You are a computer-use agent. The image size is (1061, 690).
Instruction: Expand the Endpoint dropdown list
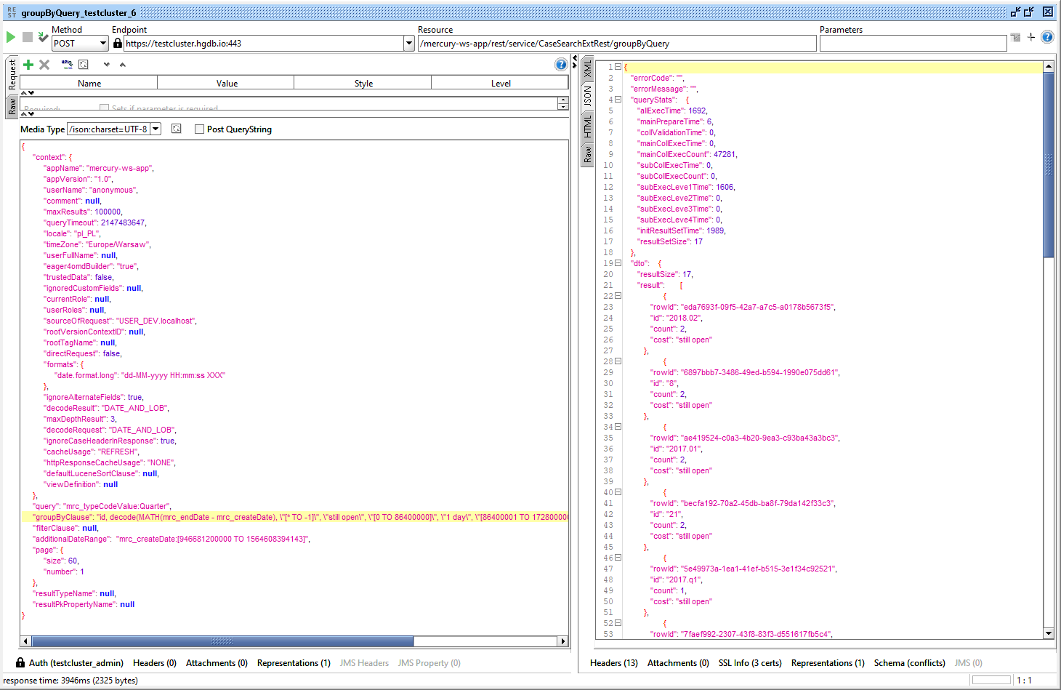(408, 44)
